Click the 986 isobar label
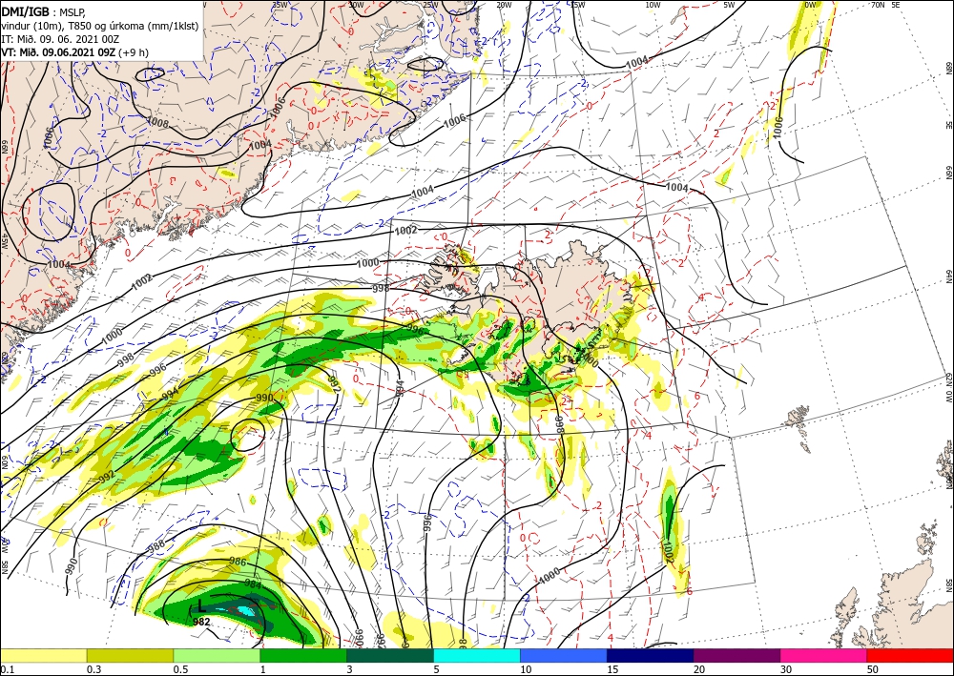The width and height of the screenshot is (954, 676). (x=238, y=562)
